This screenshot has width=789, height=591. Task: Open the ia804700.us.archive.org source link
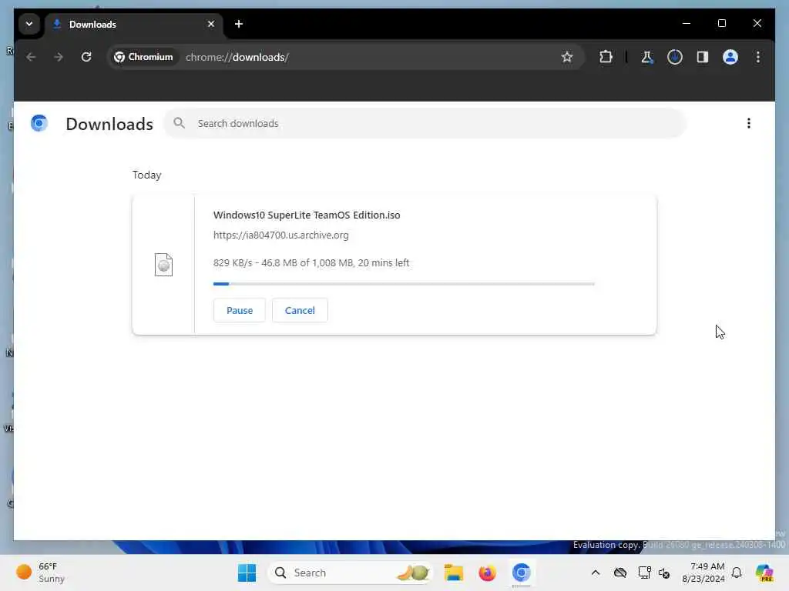coord(280,235)
